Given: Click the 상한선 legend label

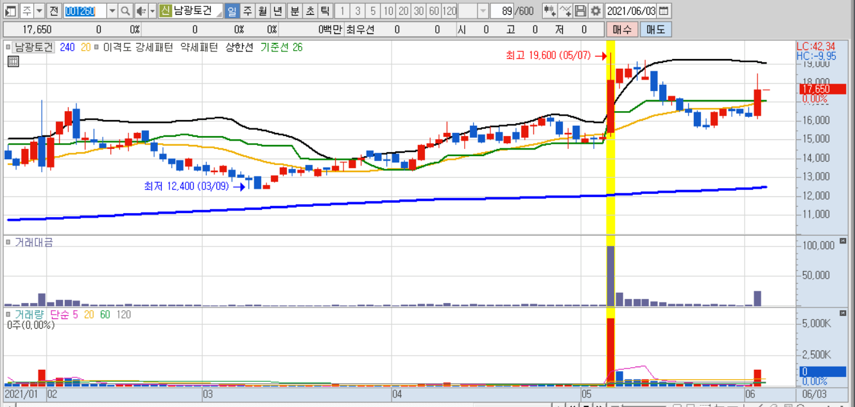Looking at the screenshot, I should (x=239, y=47).
